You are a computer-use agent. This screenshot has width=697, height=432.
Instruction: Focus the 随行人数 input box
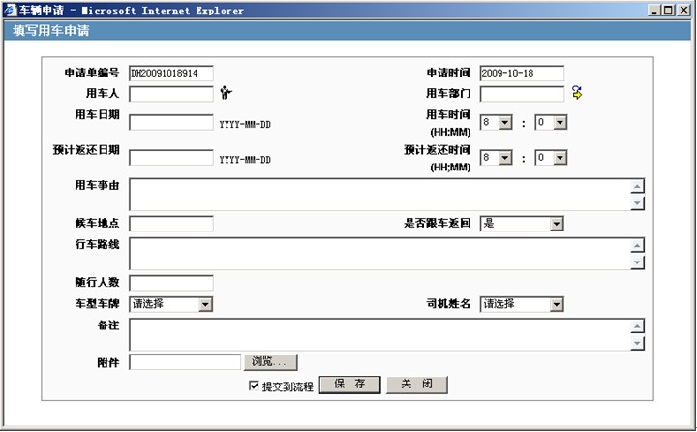coord(170,283)
